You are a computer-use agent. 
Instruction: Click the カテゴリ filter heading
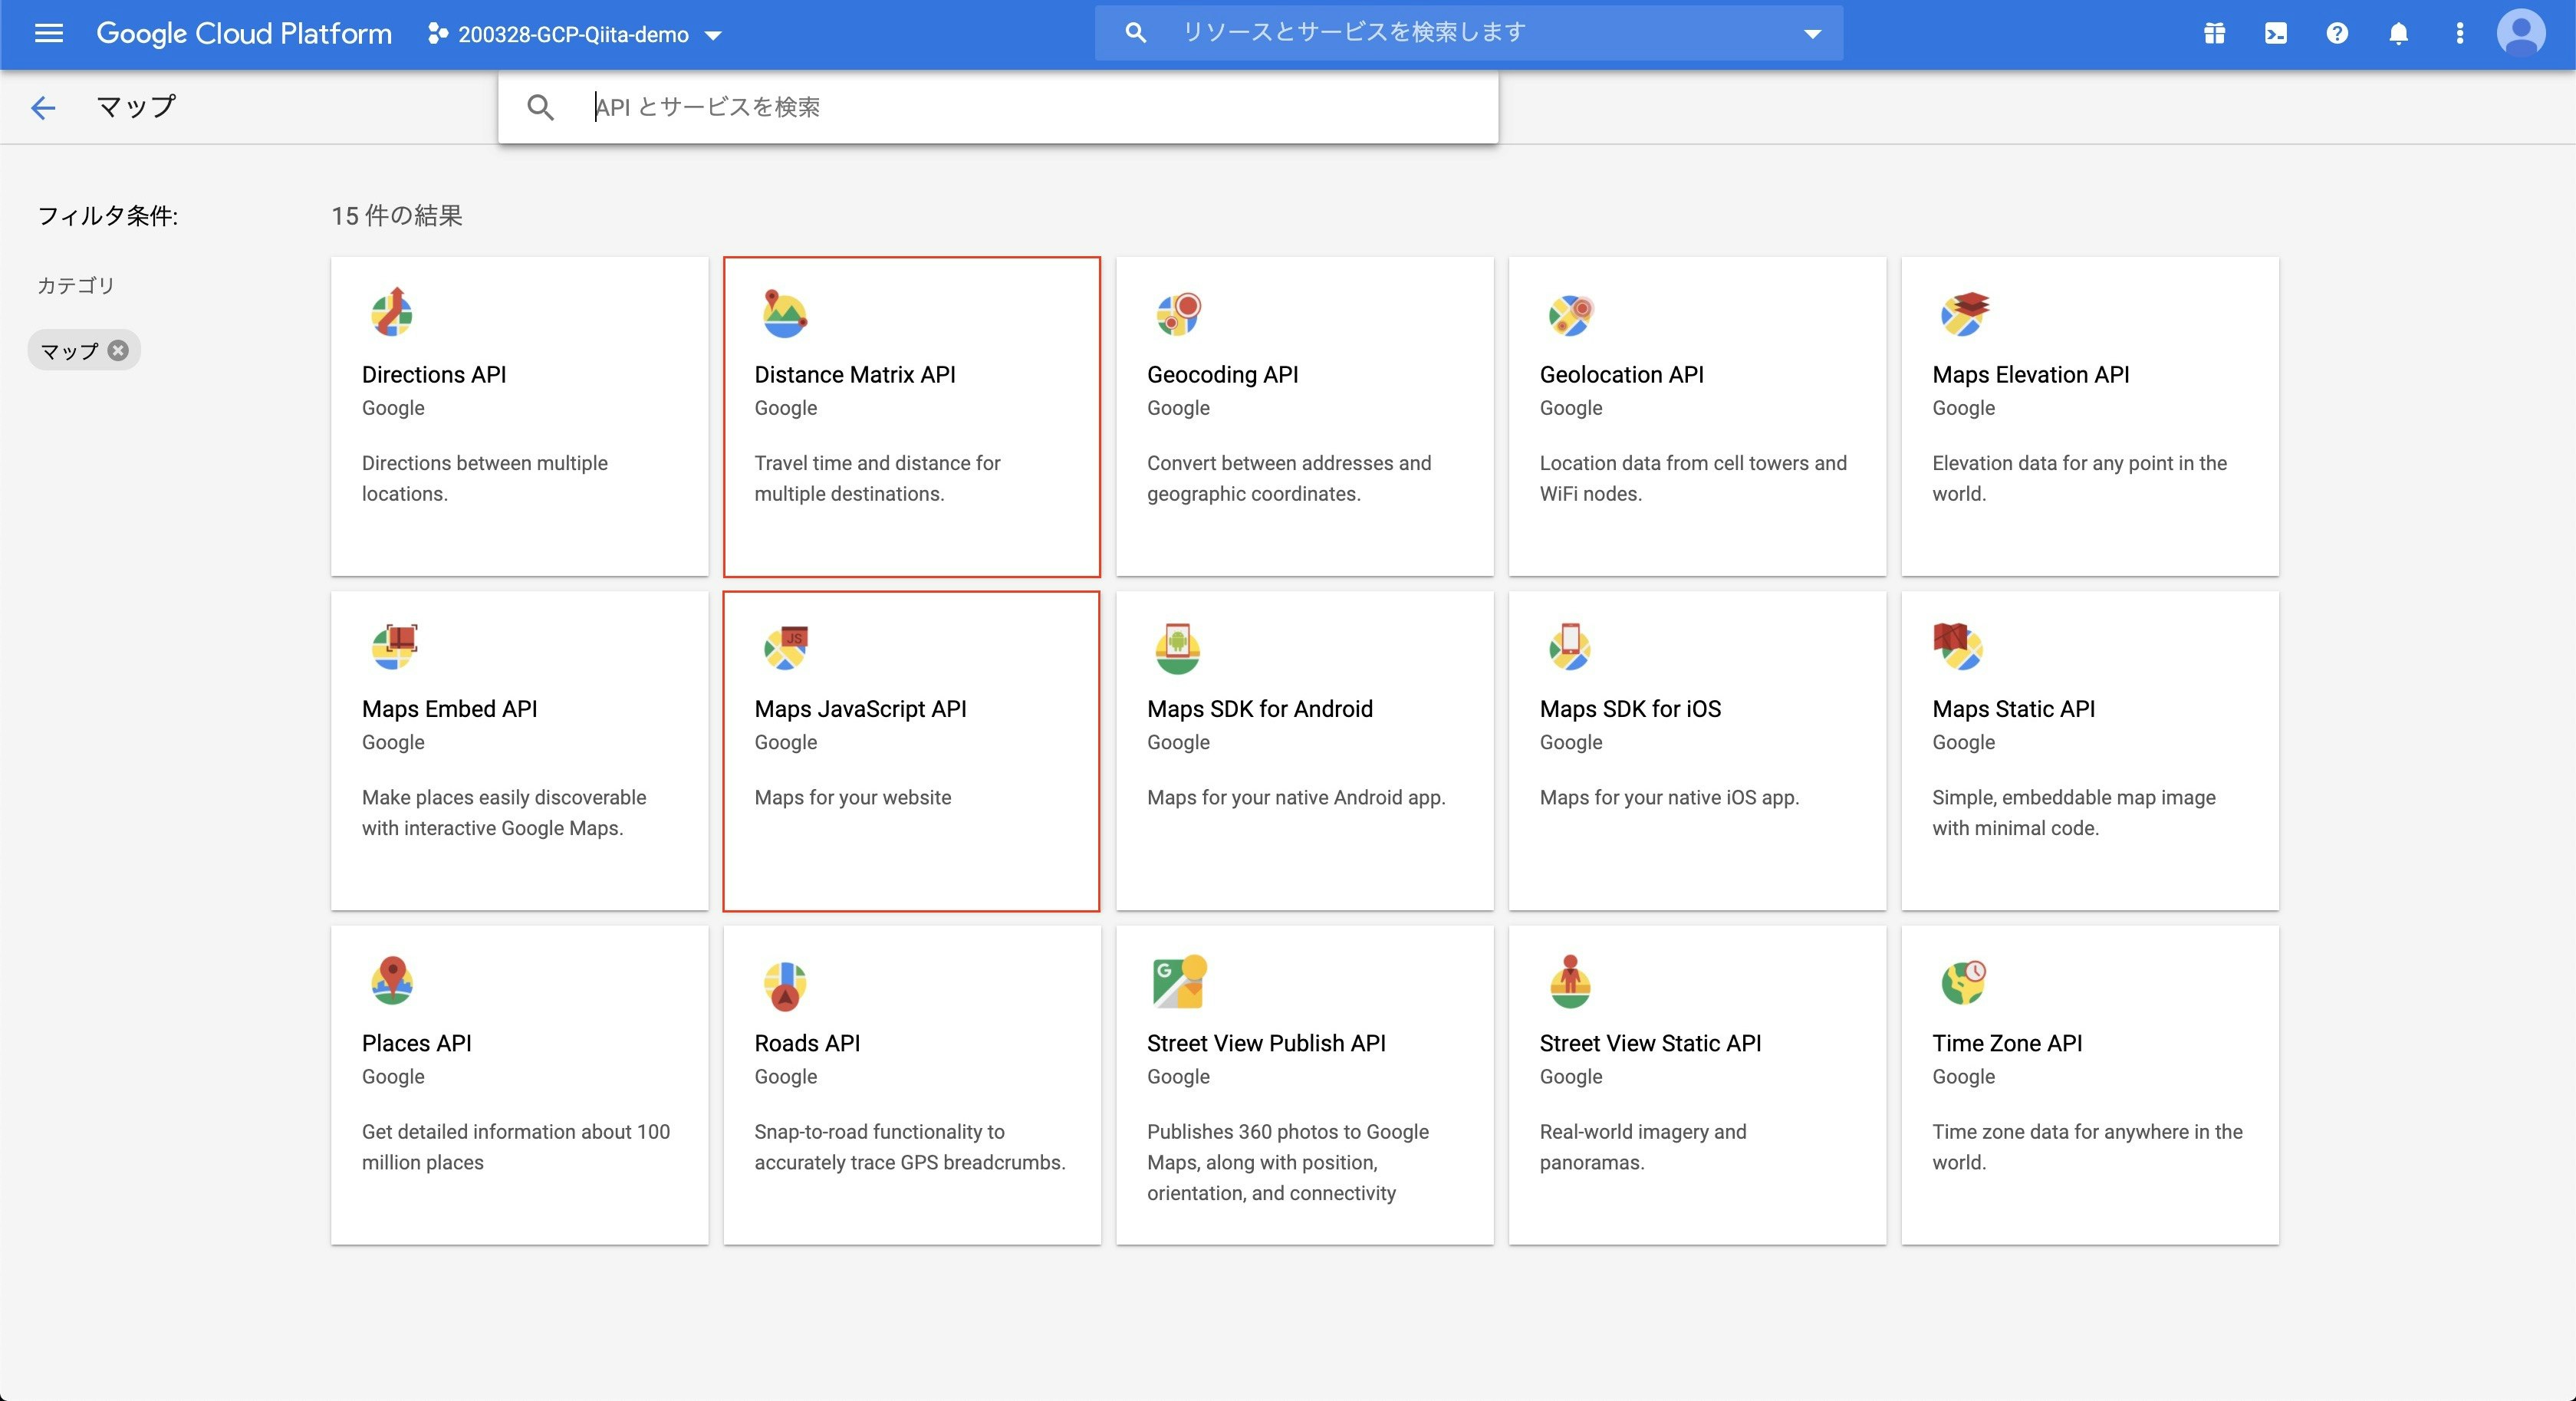[x=76, y=285]
